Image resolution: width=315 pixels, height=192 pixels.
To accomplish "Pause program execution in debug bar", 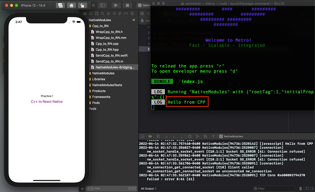I will 158,136.
